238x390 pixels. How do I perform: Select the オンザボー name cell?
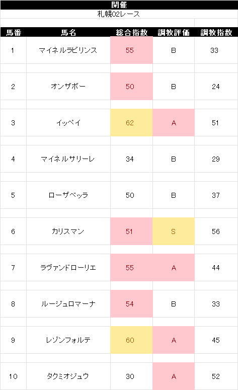tap(68, 87)
